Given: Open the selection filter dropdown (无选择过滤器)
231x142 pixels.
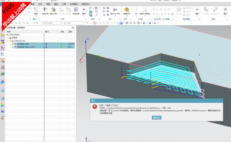Looking at the screenshot, I should [52, 23].
